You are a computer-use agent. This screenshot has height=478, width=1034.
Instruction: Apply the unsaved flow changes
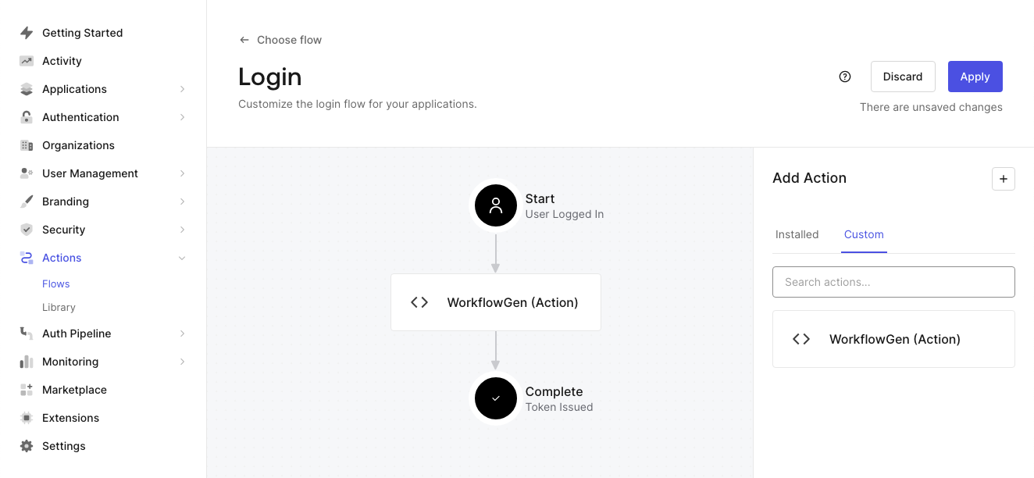click(x=975, y=77)
